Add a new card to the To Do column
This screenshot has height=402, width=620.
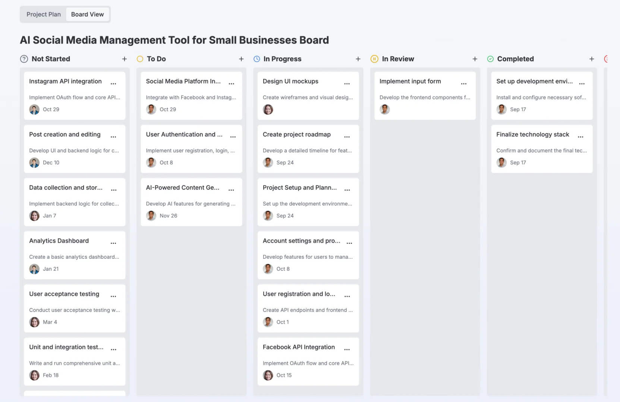(242, 59)
